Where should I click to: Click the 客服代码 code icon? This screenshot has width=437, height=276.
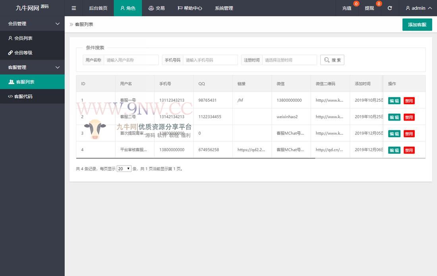[10, 97]
